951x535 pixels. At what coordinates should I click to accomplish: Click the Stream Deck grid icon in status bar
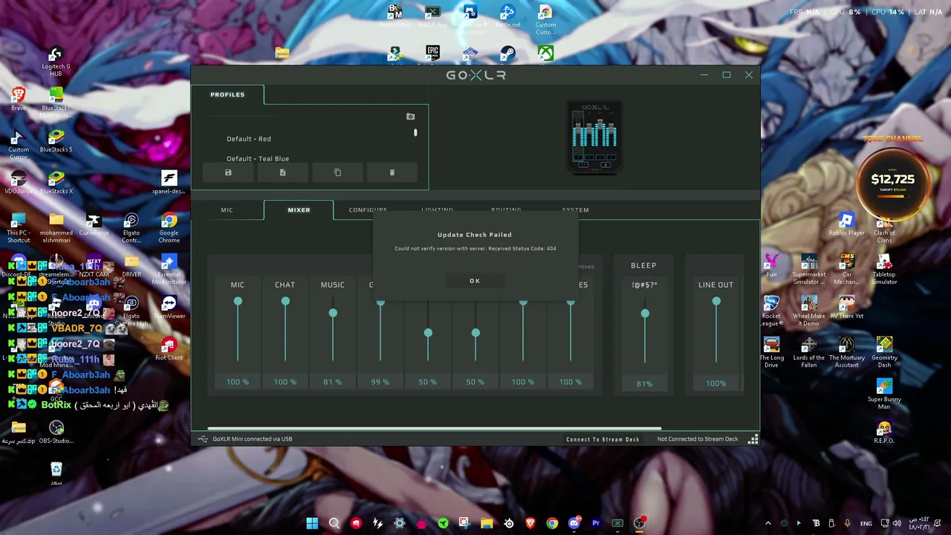pos(753,439)
